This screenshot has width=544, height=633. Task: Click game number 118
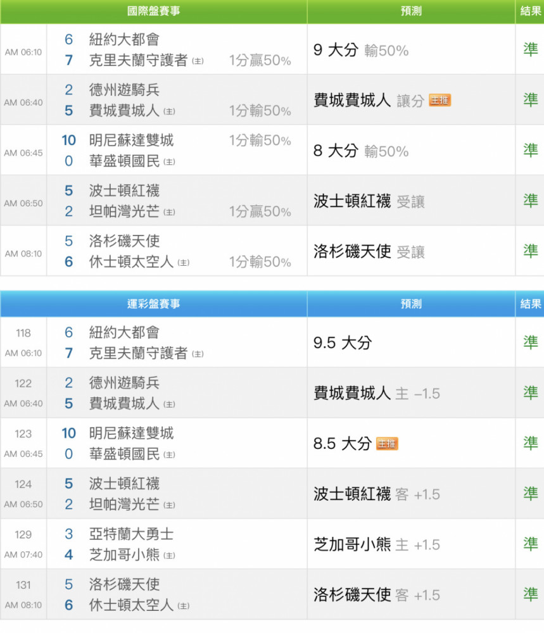click(x=23, y=333)
